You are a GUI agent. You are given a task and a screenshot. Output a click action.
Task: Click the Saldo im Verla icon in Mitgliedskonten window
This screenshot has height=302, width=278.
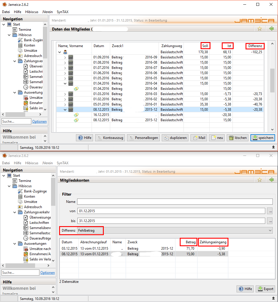pyautogui.click(x=26, y=259)
